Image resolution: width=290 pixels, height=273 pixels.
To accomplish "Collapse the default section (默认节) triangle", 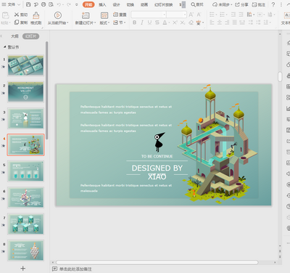I will [4, 46].
